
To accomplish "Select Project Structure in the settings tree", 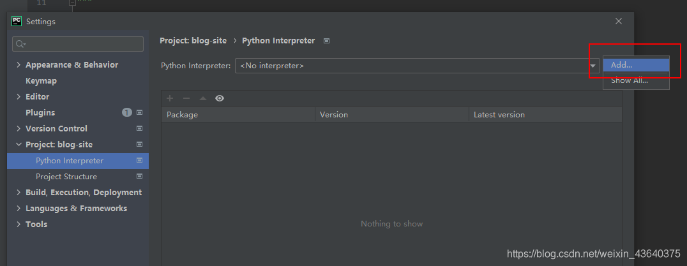I will (x=66, y=177).
